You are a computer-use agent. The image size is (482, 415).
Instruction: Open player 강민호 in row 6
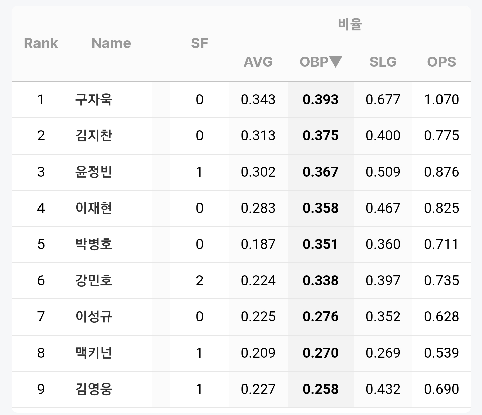pos(94,280)
